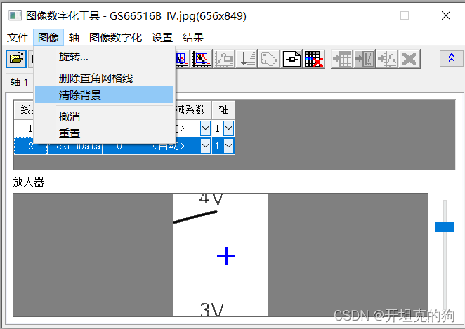Minimize the 图像数字化工具 window
Viewport: 465px width, 329px height.
coord(364,15)
